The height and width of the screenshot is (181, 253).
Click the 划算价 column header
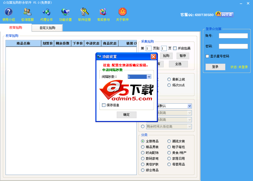click(x=47, y=44)
